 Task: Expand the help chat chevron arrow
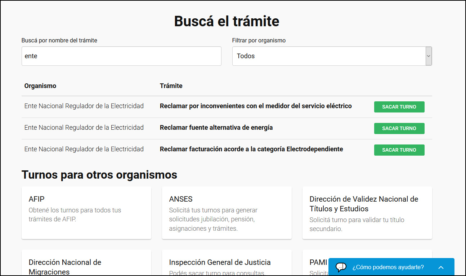[x=441, y=267]
